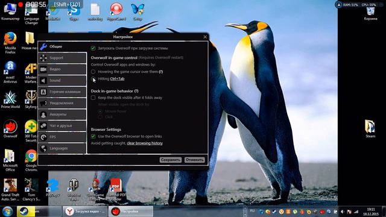Select the GoodGame Empire desktop shortcut
Screen dimensions: 386x217
[95, 190]
